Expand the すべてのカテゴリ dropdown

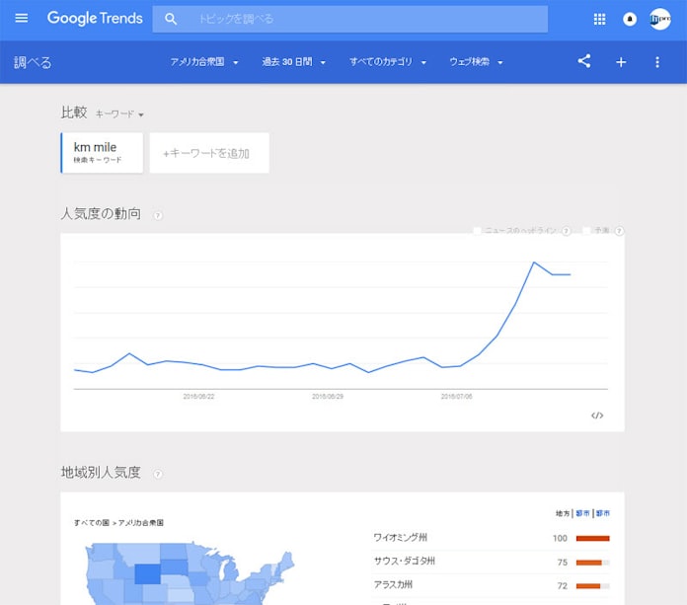pyautogui.click(x=388, y=62)
